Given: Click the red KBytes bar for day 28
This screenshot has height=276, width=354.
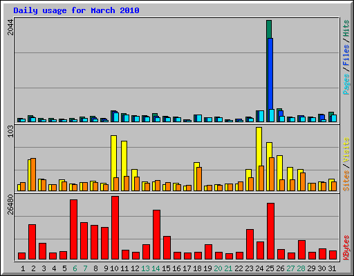Looking at the screenshot, I should (301, 250).
